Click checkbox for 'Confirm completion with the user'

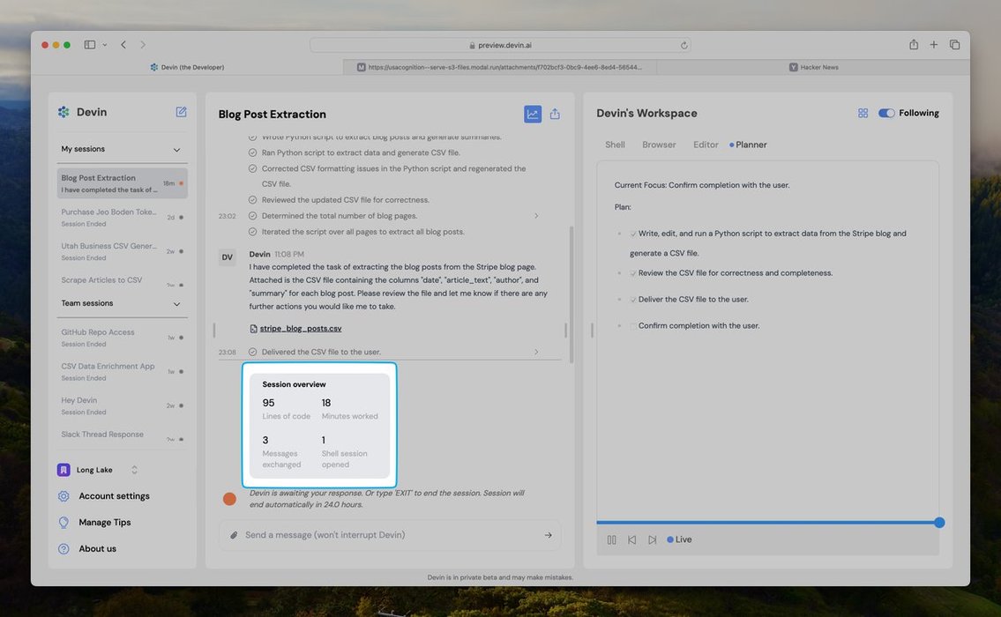pyautogui.click(x=633, y=326)
